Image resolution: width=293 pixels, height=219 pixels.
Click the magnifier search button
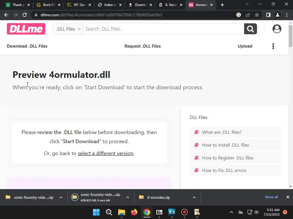pos(250,29)
